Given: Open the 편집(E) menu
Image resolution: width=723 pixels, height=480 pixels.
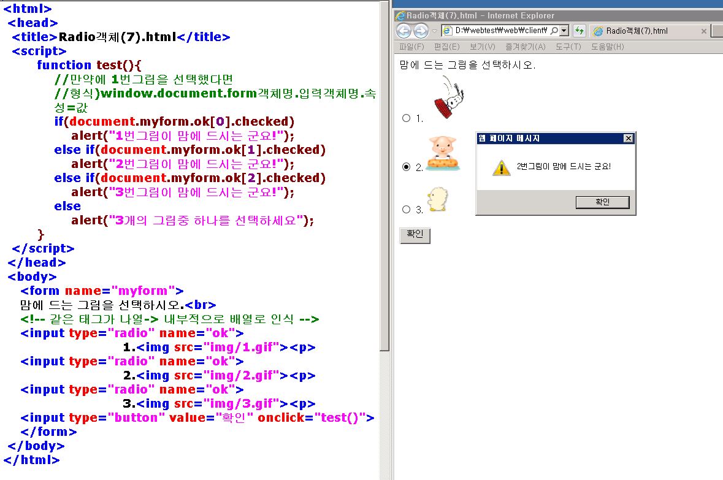Looking at the screenshot, I should (446, 47).
